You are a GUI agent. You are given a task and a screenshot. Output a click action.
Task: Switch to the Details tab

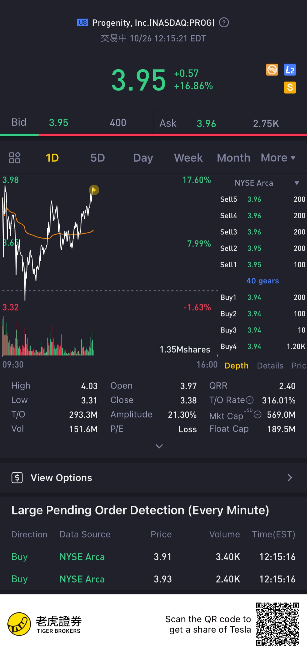[270, 366]
